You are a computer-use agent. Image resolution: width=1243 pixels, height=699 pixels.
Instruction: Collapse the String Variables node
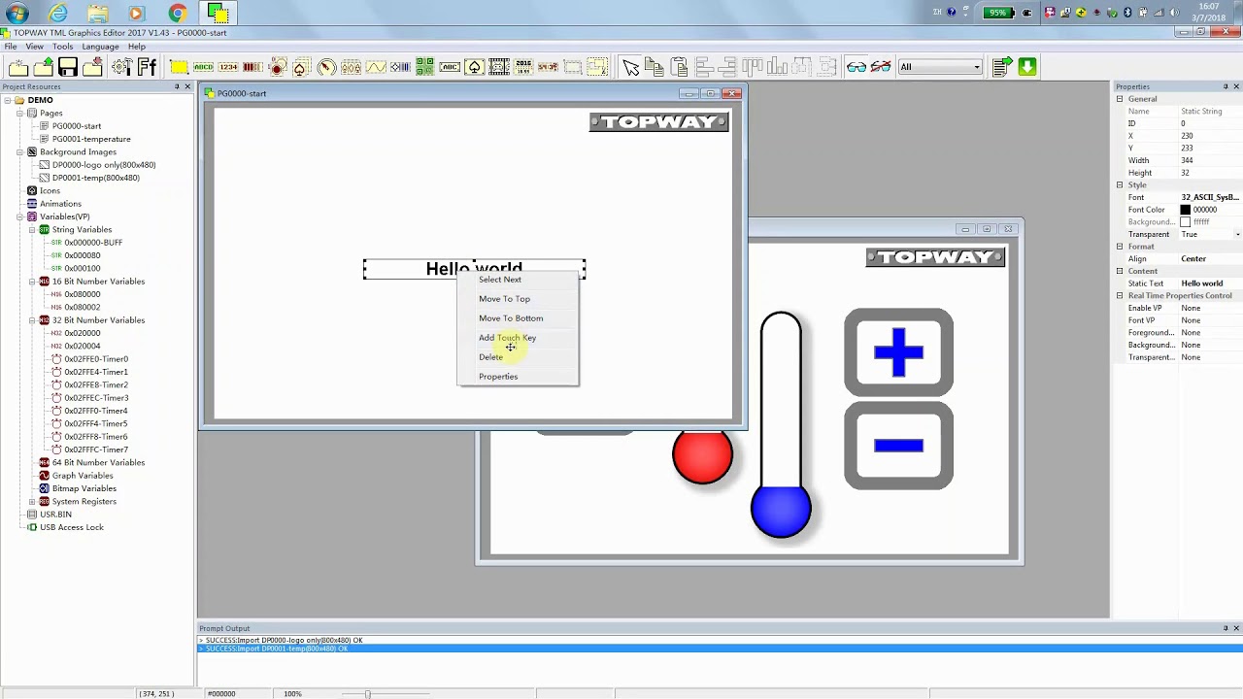coord(31,229)
